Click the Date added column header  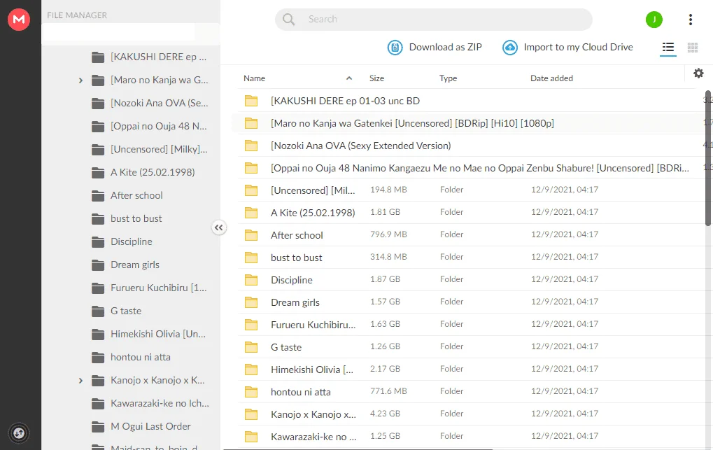click(x=551, y=78)
